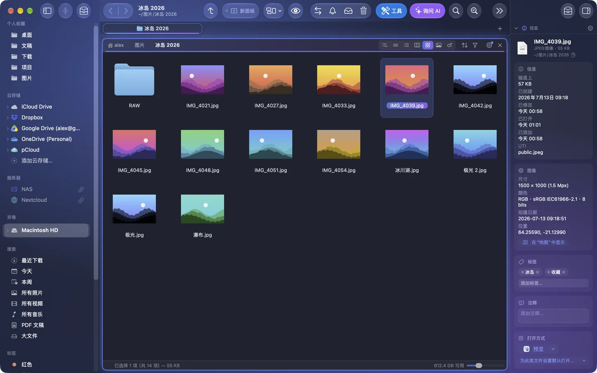Add a new tab with plus

500,29
